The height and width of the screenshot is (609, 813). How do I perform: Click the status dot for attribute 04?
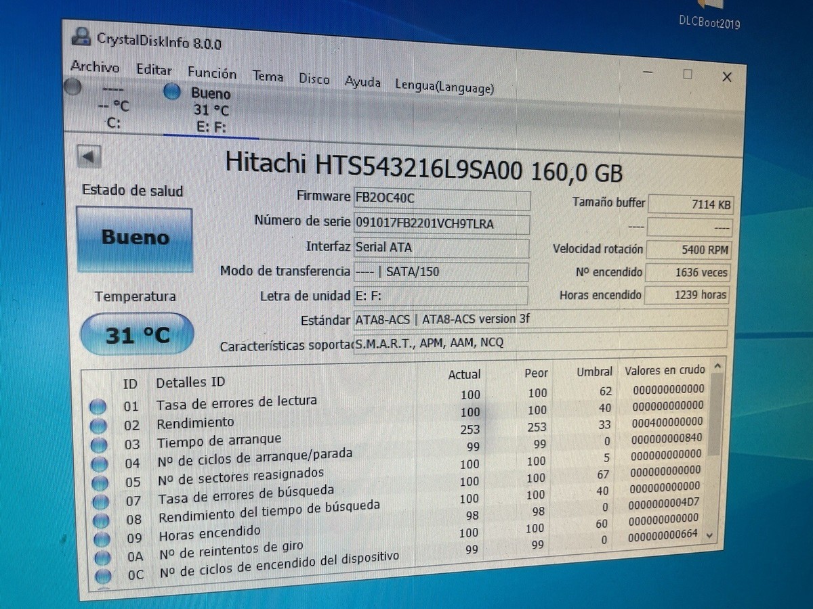100,464
